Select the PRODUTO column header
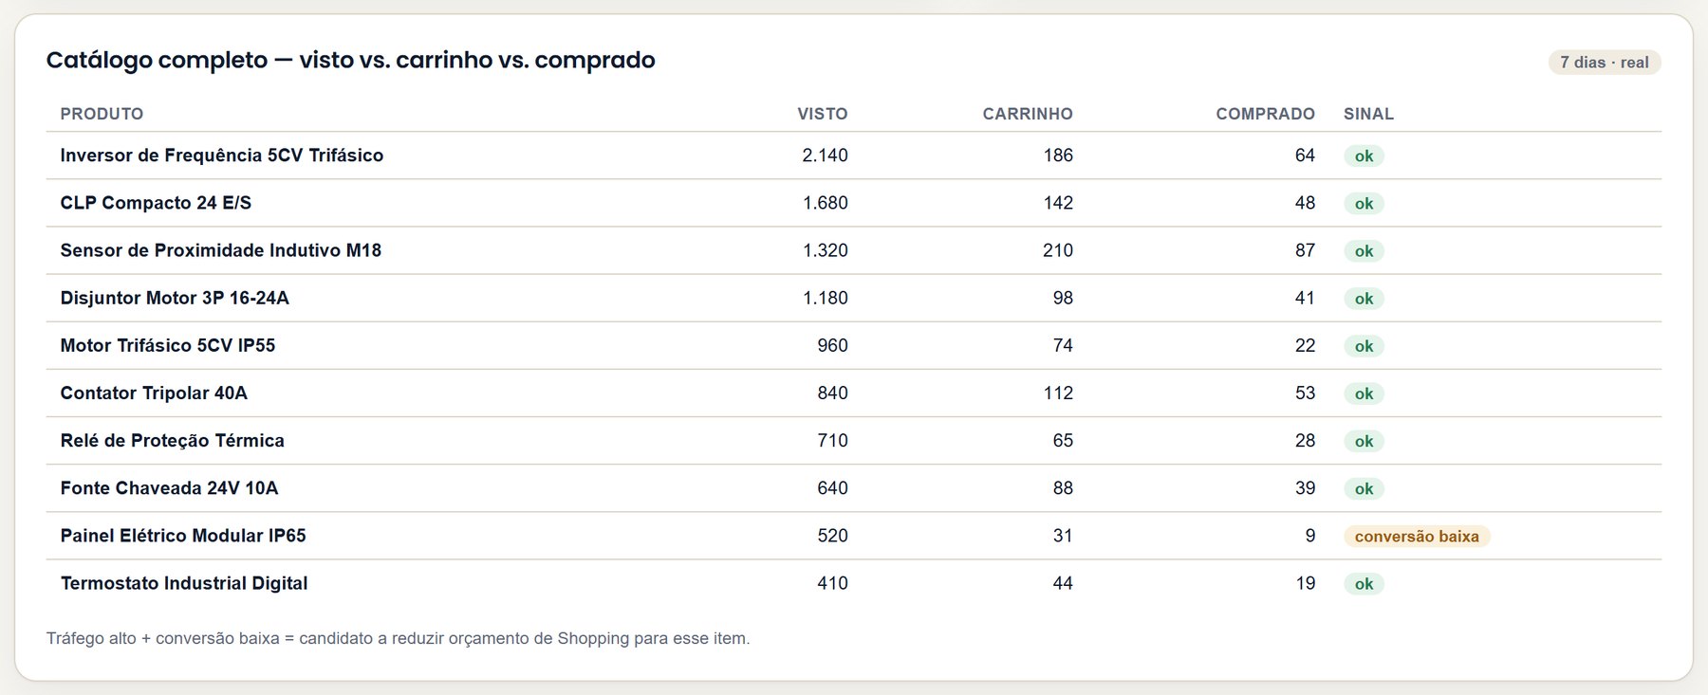The width and height of the screenshot is (1708, 695). [102, 114]
